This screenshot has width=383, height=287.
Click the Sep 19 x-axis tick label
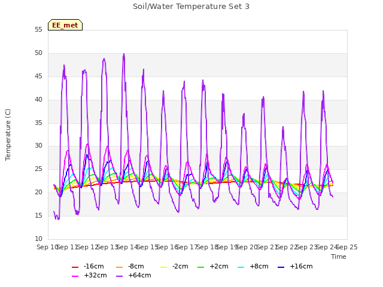click(x=227, y=247)
